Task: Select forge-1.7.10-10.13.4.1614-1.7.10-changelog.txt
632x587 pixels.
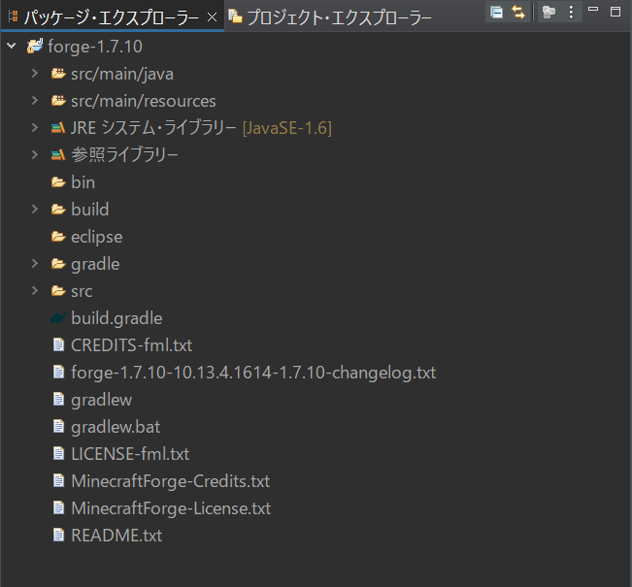Action: (253, 373)
